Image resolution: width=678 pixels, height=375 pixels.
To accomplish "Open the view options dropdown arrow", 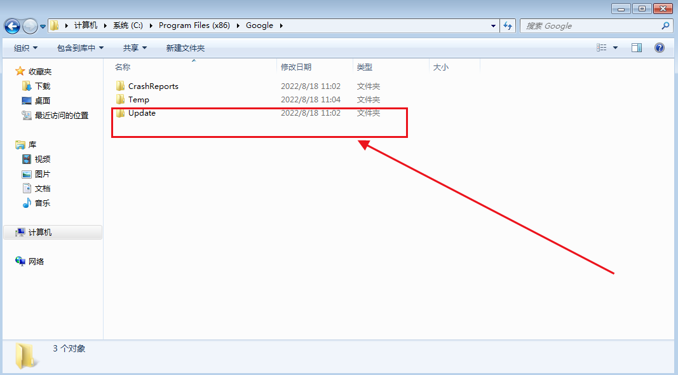I will 615,48.
